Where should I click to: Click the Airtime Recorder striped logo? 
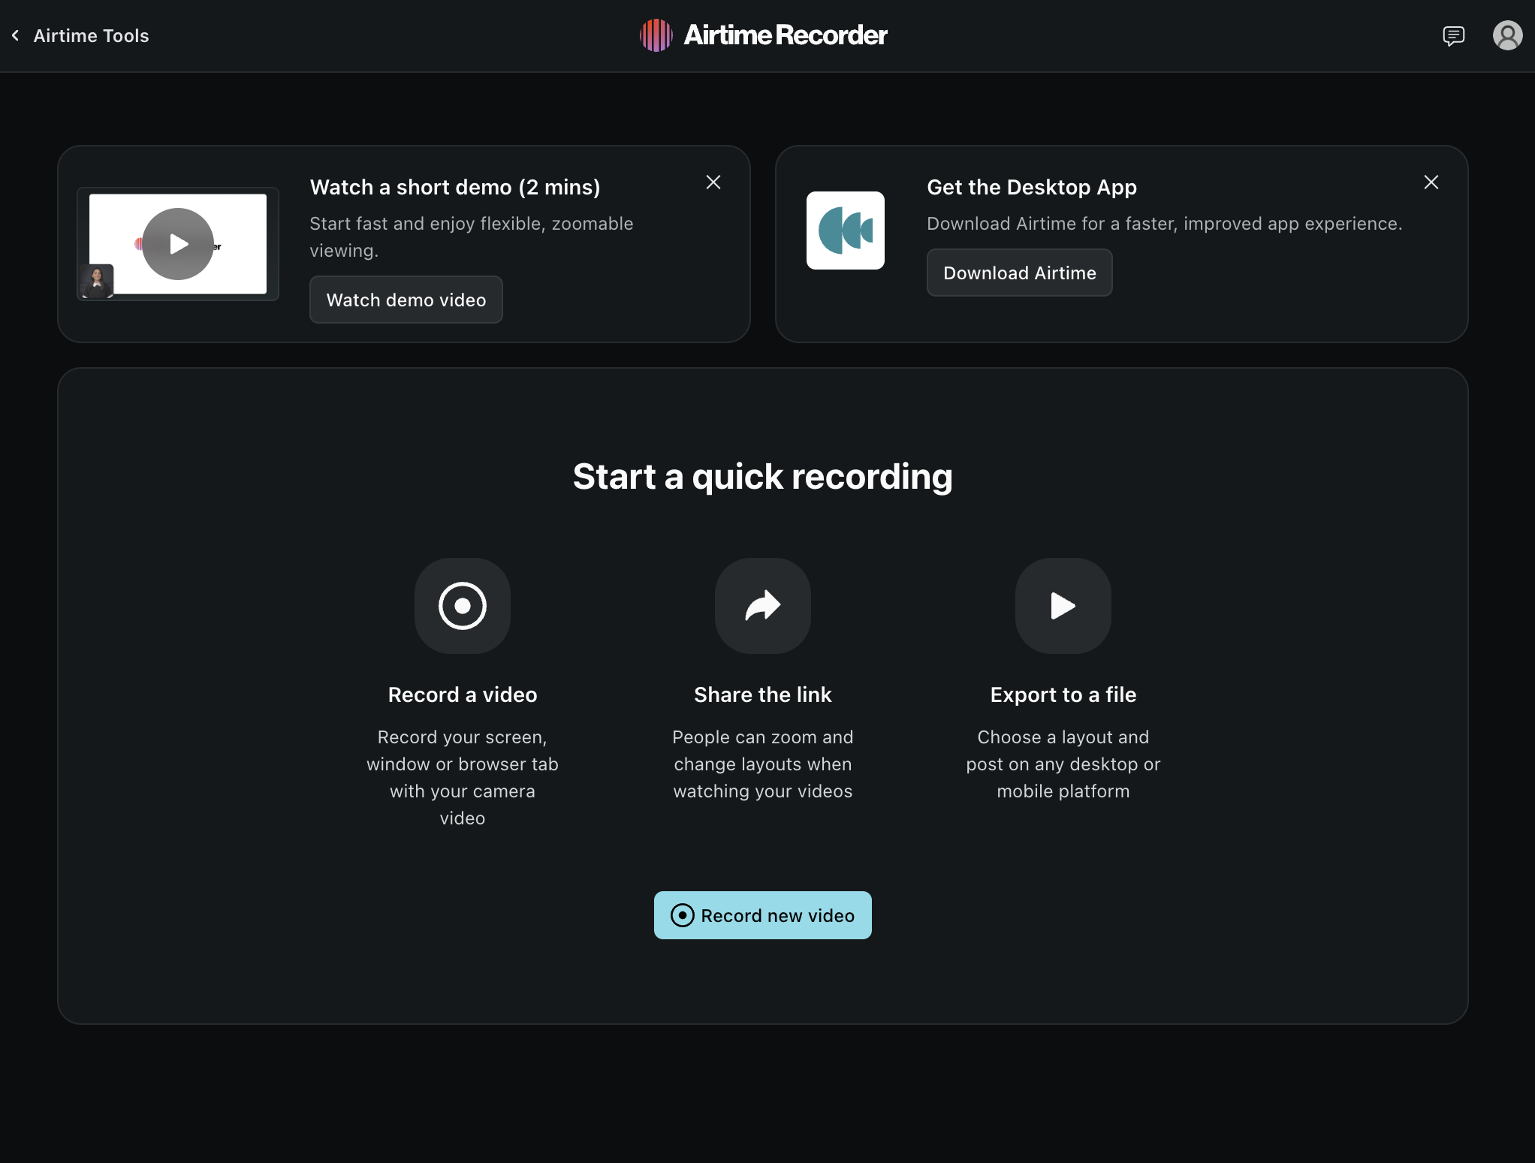click(656, 35)
